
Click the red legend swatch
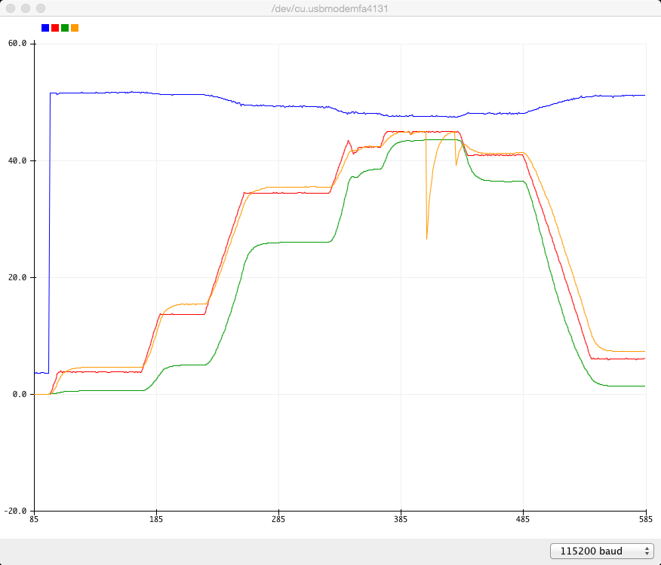55,28
